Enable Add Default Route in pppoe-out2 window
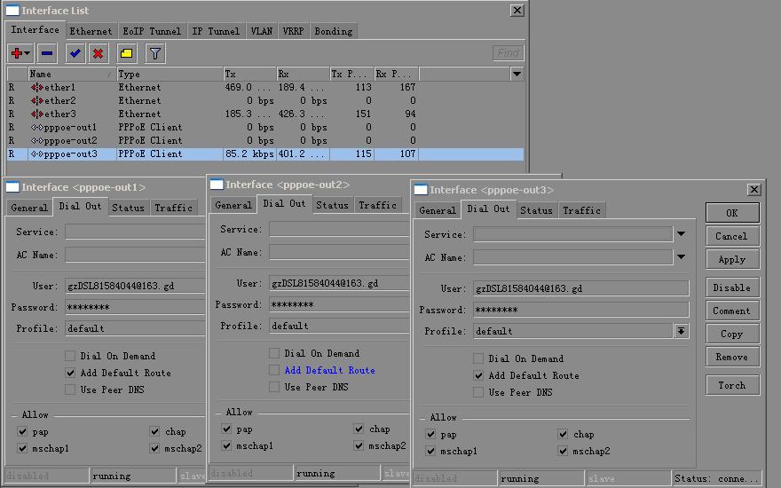781x488 pixels. 275,370
